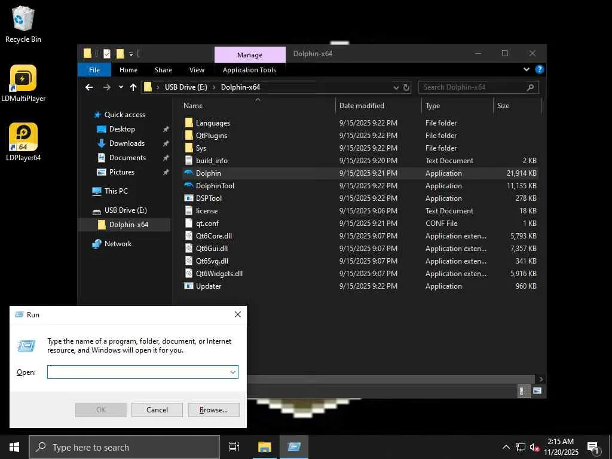This screenshot has width=612, height=459.
Task: Select the license text document icon
Action: [x=188, y=211]
